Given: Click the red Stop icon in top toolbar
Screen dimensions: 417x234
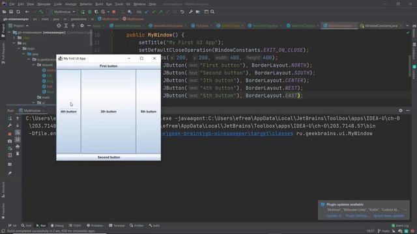Looking at the screenshot, I should 114,12.
